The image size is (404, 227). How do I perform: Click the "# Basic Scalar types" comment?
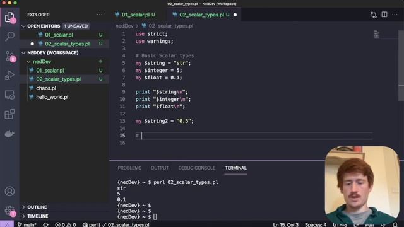pyautogui.click(x=165, y=55)
